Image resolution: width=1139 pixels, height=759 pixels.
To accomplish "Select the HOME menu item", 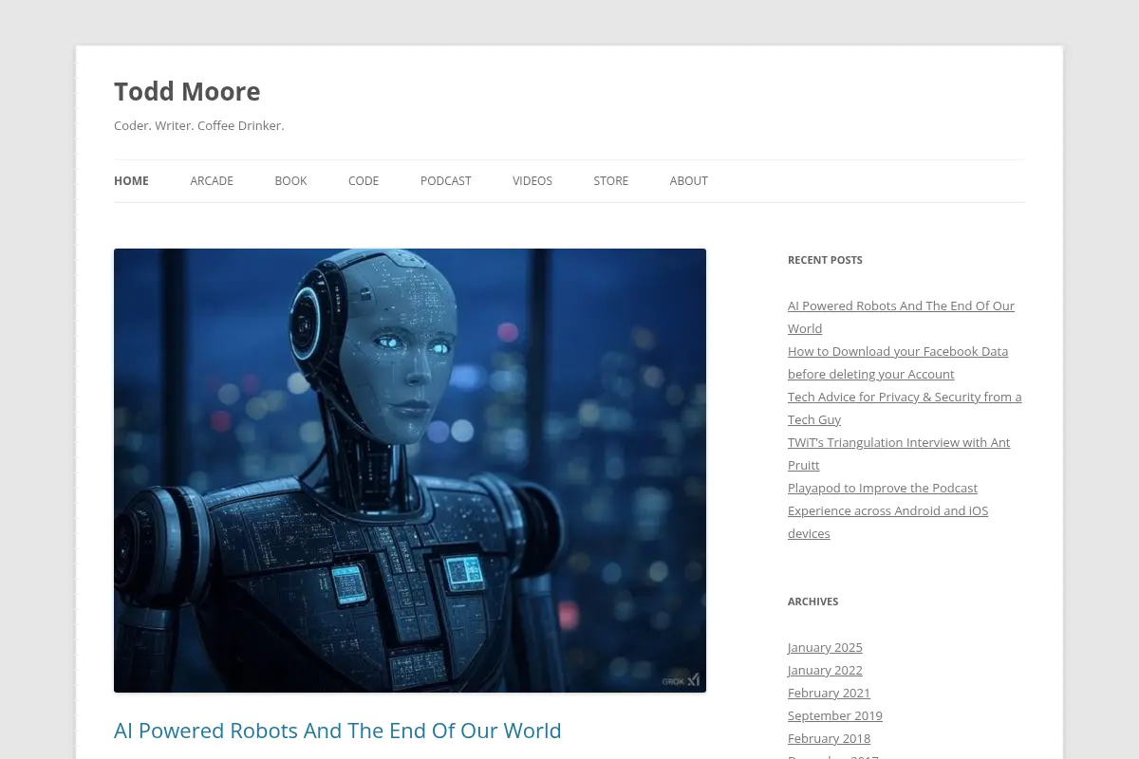I will click(131, 180).
